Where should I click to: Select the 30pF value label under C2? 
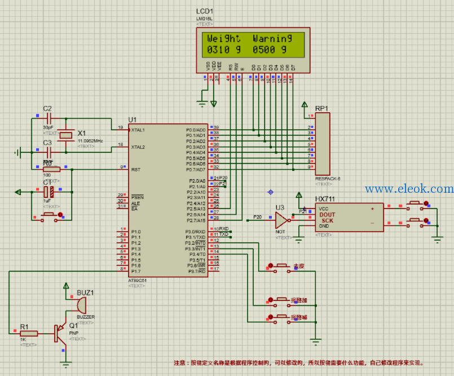pyautogui.click(x=48, y=127)
